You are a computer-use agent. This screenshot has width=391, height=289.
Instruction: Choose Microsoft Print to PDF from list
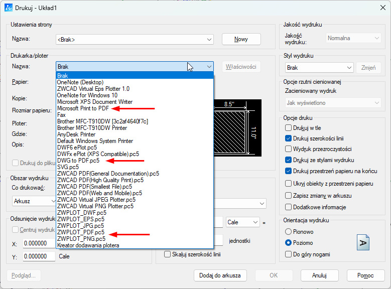click(x=83, y=108)
